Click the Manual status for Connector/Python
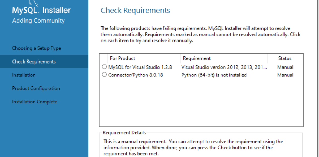Screen dimensions: 319x157 pyautogui.click(x=285, y=75)
